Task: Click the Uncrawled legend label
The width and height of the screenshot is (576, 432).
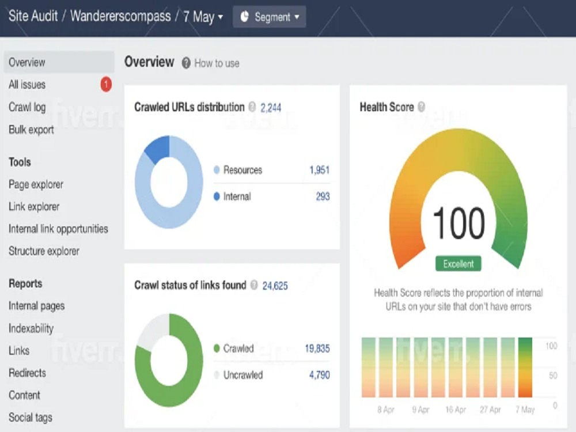Action: (243, 375)
